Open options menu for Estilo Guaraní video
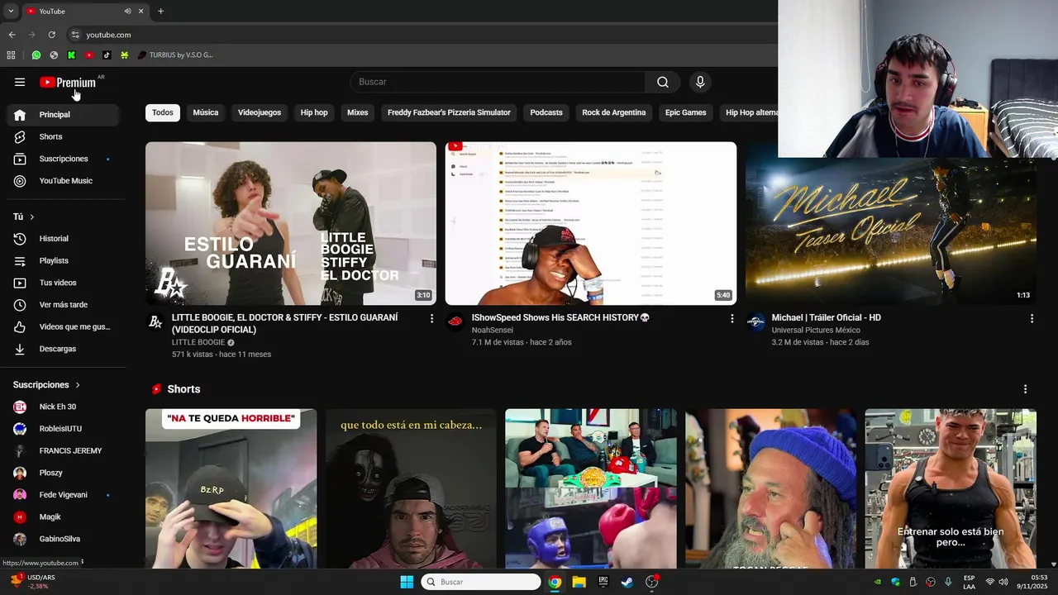The width and height of the screenshot is (1058, 595). 431,318
